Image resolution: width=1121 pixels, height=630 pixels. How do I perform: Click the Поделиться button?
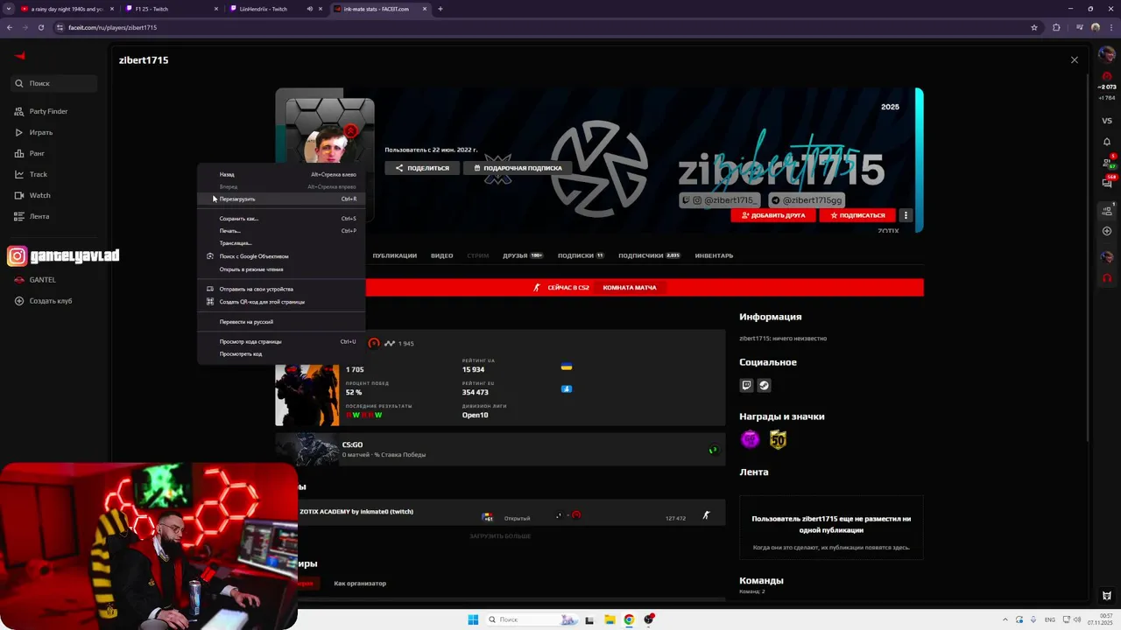(x=422, y=168)
